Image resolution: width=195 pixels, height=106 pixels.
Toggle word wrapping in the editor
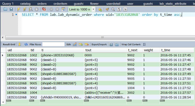[125, 9]
